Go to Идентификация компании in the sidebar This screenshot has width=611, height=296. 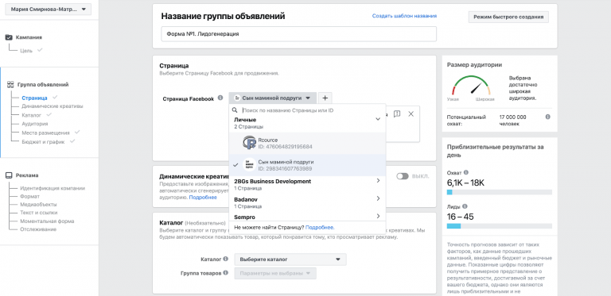pos(53,188)
